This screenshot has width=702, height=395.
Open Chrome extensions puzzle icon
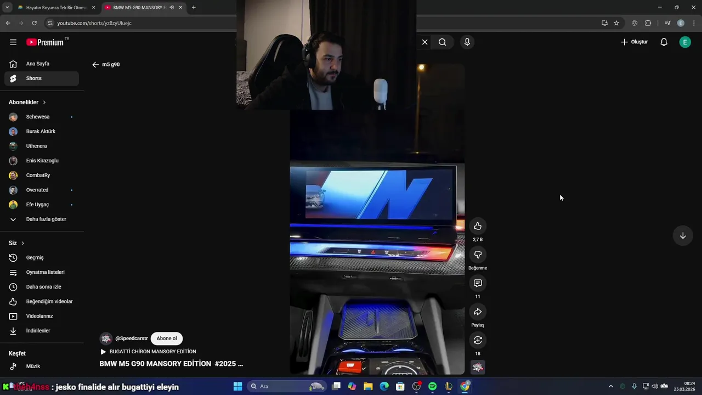tap(648, 23)
